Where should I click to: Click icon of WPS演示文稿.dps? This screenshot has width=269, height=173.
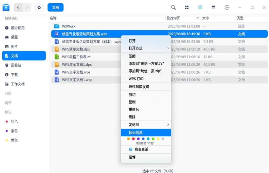(57, 49)
